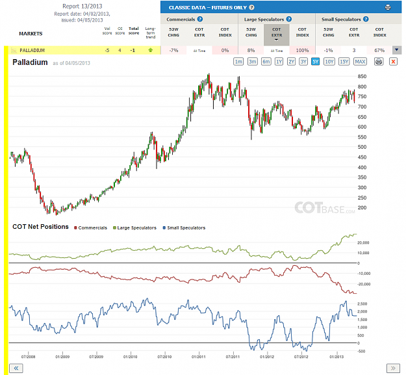The image size is (406, 375).
Task: Go to the next chart page
Action: 393,368
